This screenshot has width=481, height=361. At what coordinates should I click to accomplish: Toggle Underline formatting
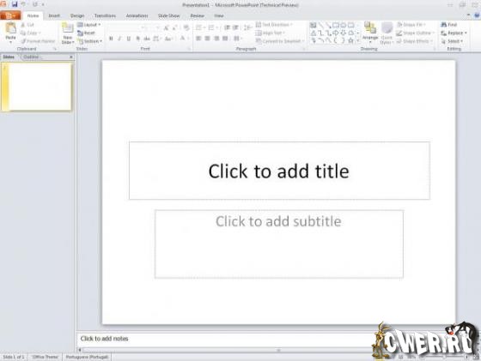(x=129, y=39)
